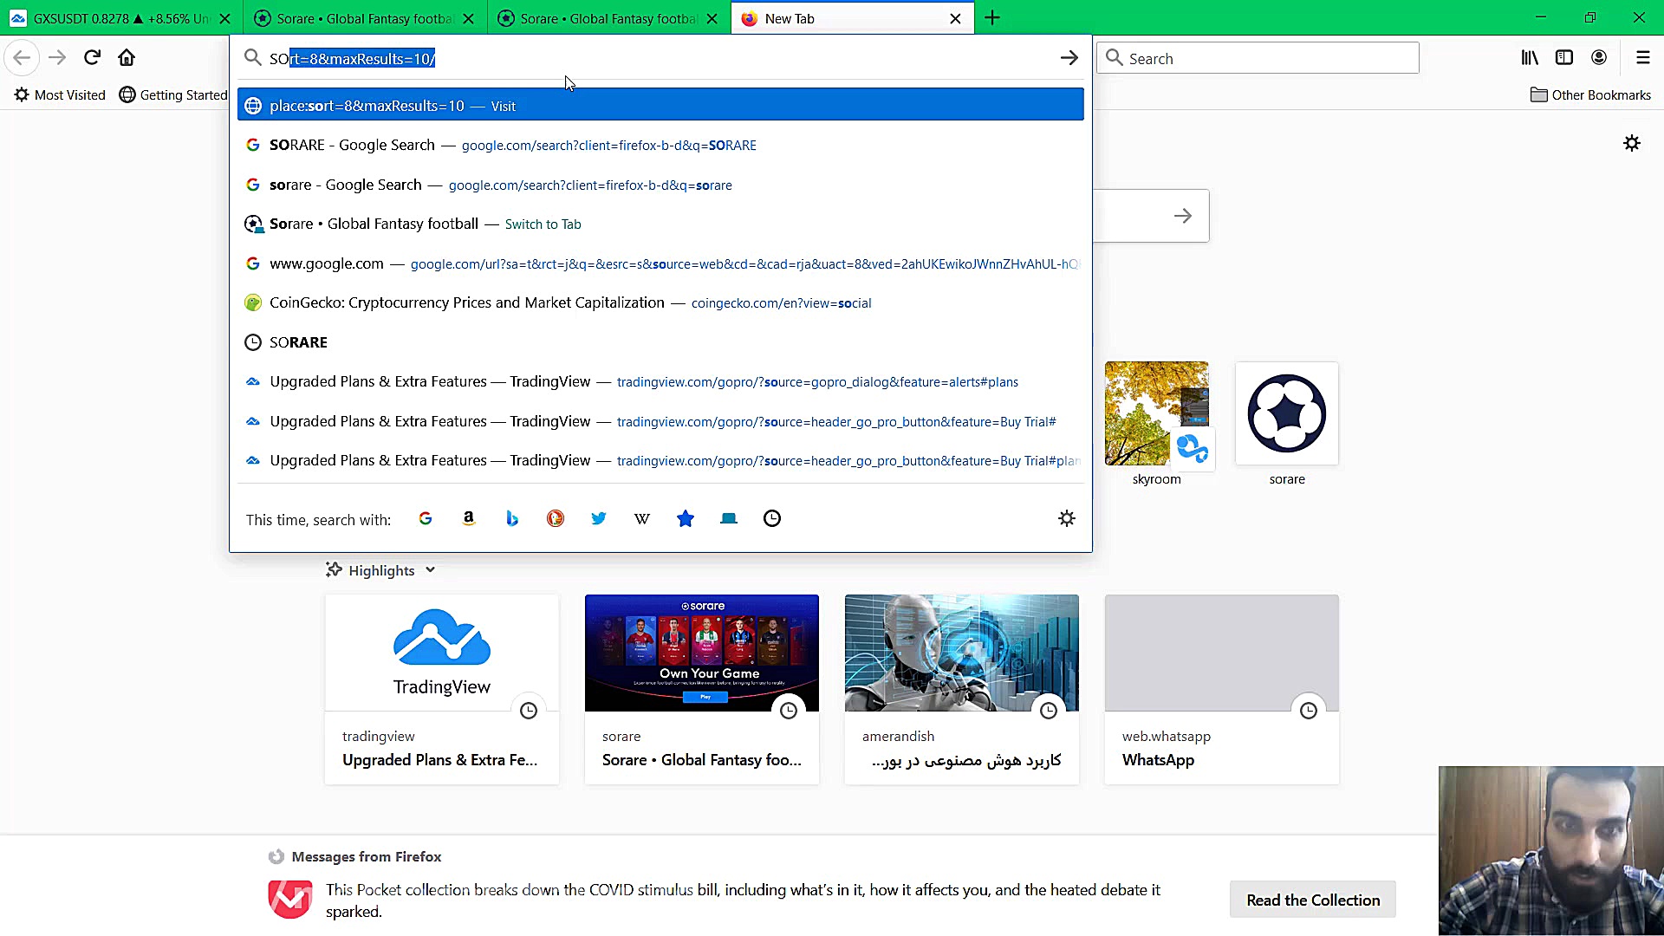Open the Library toolbar icon
The image size is (1664, 936).
(x=1530, y=58)
